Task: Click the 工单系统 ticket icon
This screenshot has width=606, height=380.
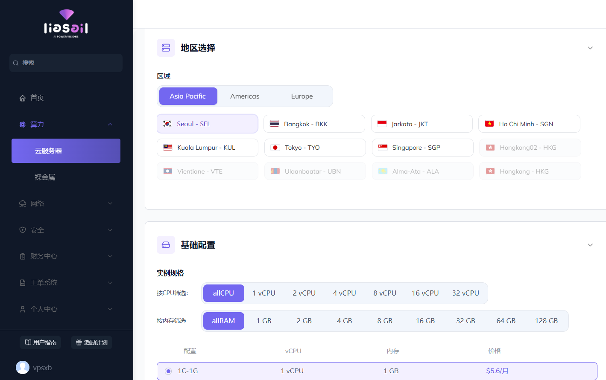Action: pos(23,282)
